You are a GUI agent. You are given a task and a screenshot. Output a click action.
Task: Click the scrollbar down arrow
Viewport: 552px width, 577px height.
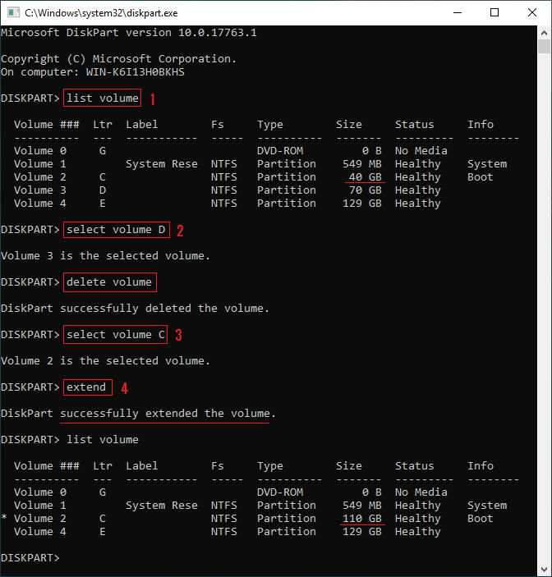544,570
